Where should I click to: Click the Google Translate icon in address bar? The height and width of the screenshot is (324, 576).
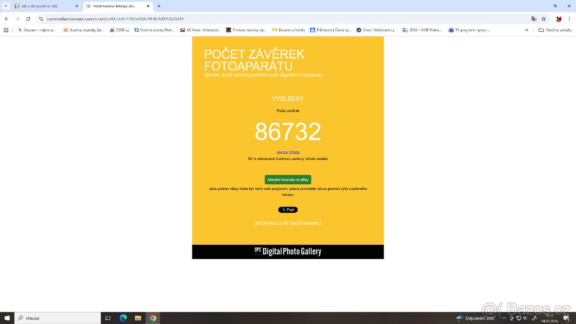pos(534,19)
